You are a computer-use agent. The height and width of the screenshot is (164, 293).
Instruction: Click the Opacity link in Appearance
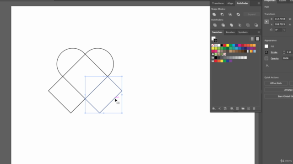[275, 58]
